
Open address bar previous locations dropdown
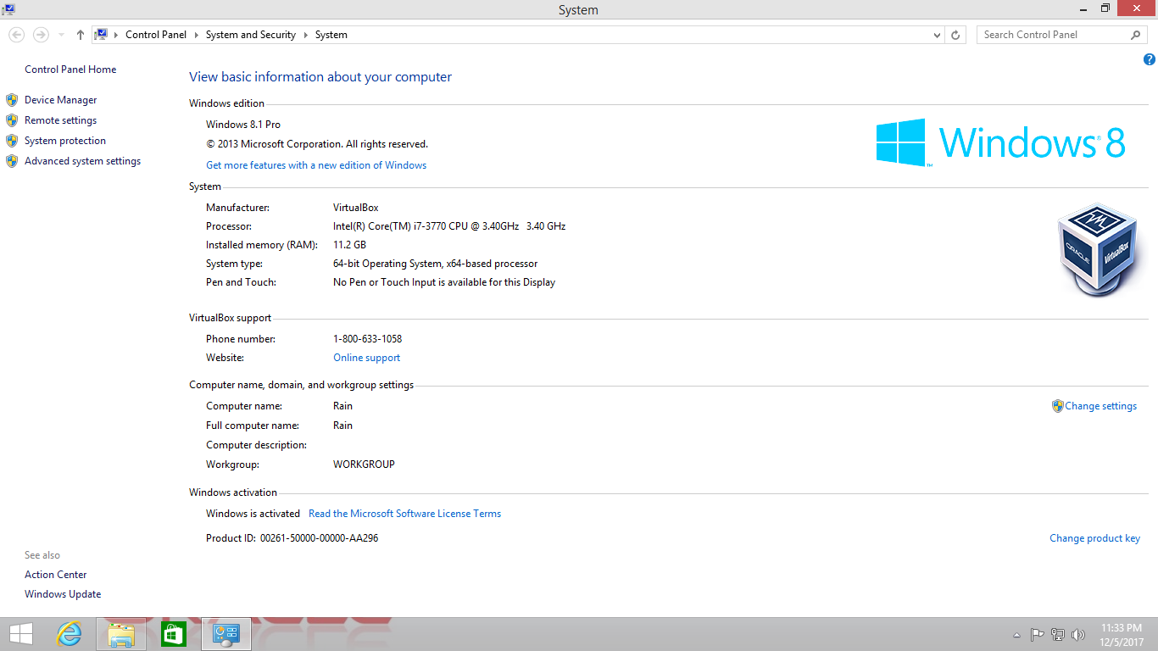[x=937, y=35]
